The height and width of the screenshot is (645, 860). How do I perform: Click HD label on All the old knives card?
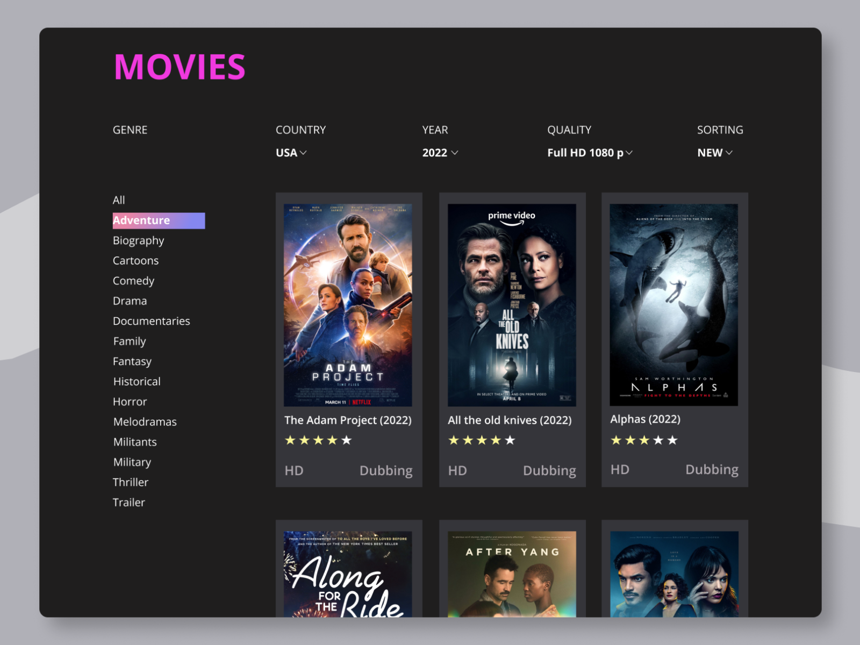[457, 471]
